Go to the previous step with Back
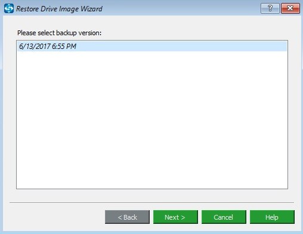This screenshot has width=303, height=234. (x=127, y=217)
